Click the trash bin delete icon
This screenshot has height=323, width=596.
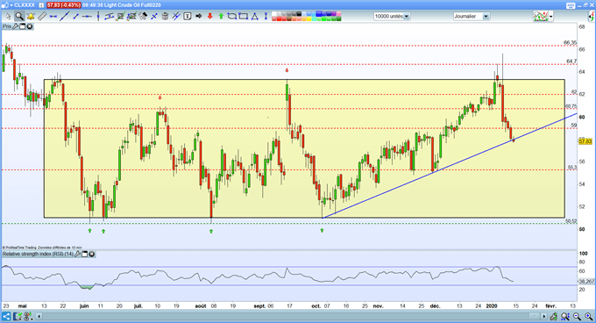coord(165,17)
